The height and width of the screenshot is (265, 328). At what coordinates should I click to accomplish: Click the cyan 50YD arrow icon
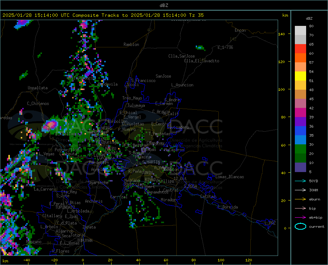point(300,181)
